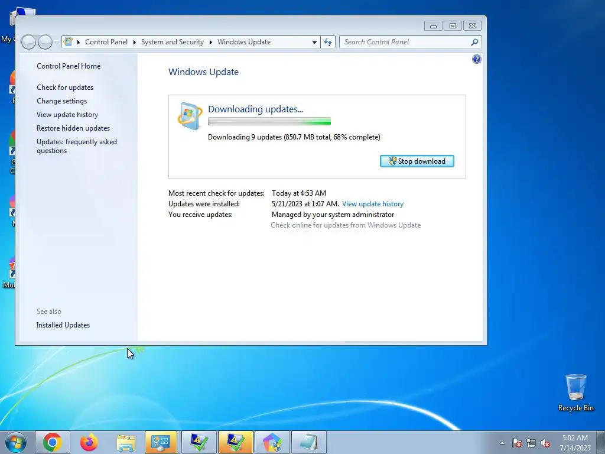The image size is (605, 454).
Task: Click Check online for updates from Windows Update
Action: click(x=346, y=225)
